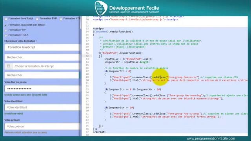Screen dimensions: 251x141
Task: Click the inputValue assignment on line 43
Action: click(x=128, y=59)
